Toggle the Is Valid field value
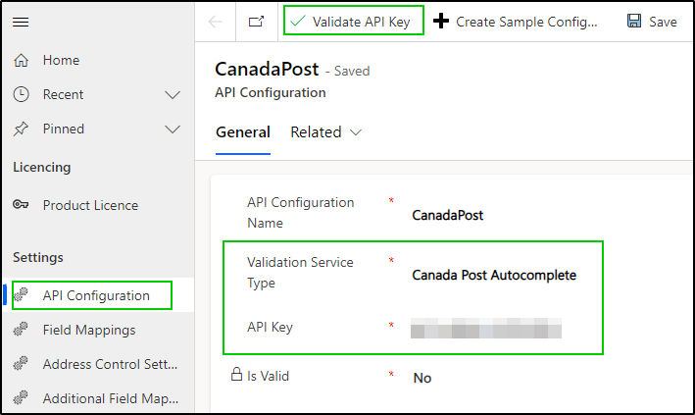Screen dimensions: 695x415 [422, 378]
